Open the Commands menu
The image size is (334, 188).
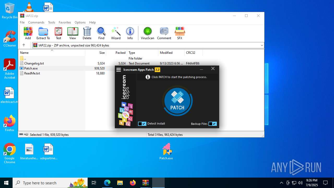36,22
